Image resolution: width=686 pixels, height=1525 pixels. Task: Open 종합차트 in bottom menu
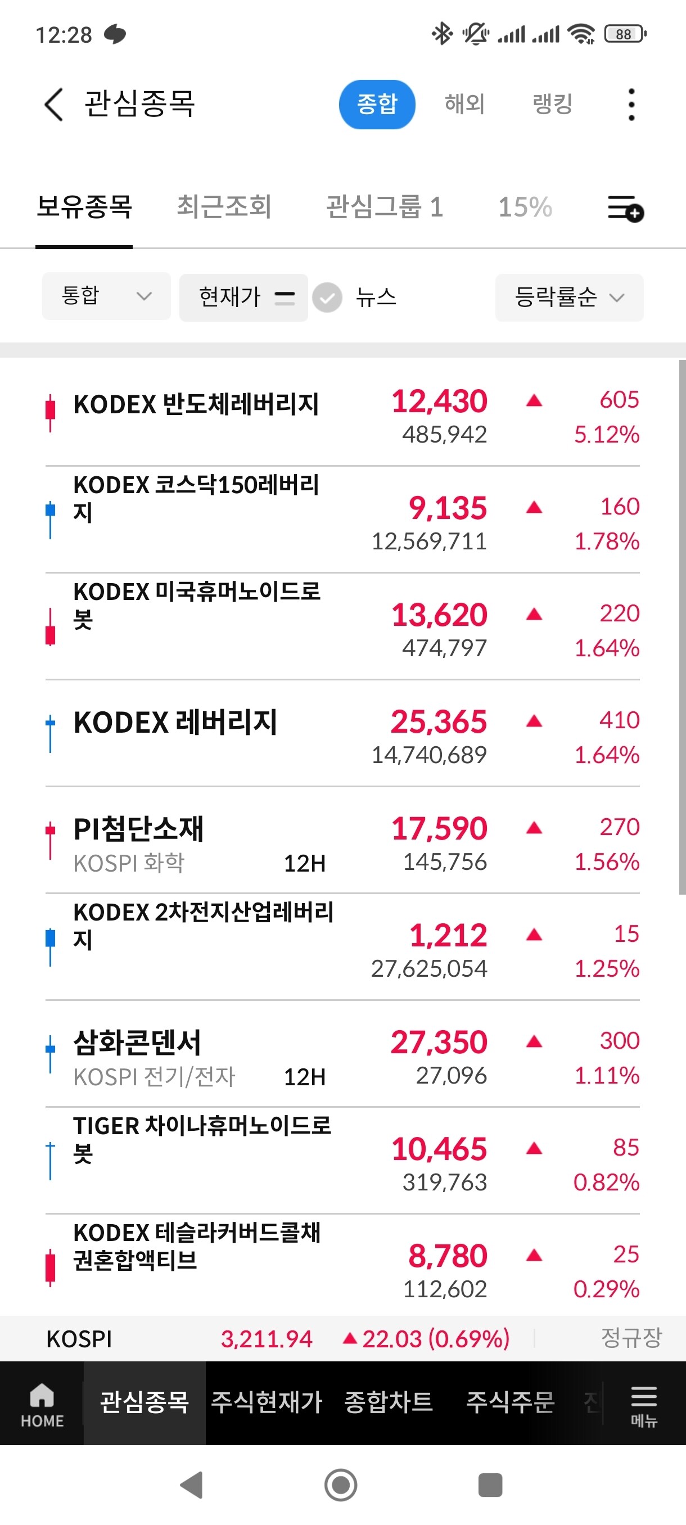pos(389,1402)
